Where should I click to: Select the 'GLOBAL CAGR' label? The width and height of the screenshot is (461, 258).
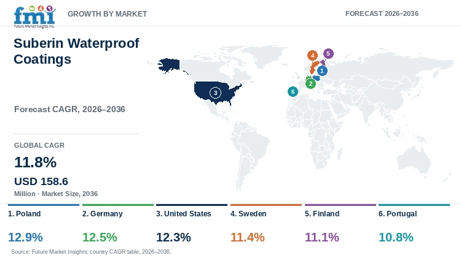click(39, 145)
